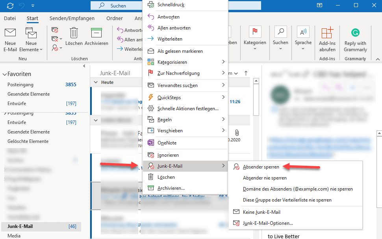Type in the Suchen search box
Viewport: 382px width, 239px height.
pyautogui.click(x=118, y=6)
